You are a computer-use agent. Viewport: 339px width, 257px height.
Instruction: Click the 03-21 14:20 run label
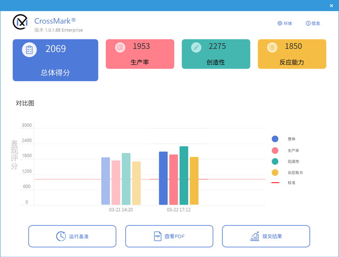(121, 210)
